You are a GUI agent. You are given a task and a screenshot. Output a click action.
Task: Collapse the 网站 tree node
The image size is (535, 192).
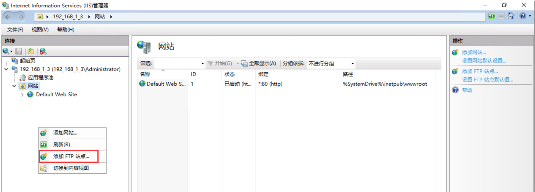(14, 86)
